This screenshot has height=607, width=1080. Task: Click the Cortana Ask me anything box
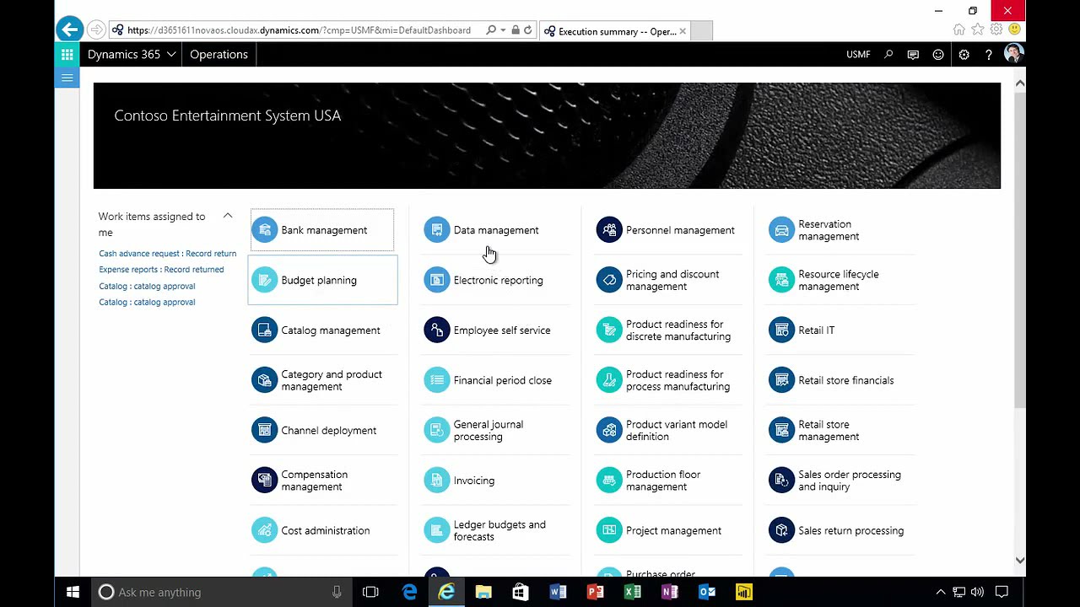click(221, 592)
